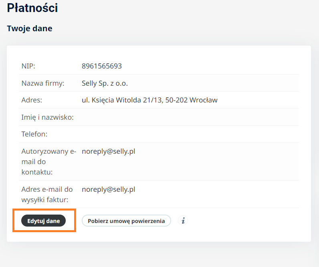Screen dimensions: 319x267
Task: Click the Twoje dane section heading
Action: 30,28
